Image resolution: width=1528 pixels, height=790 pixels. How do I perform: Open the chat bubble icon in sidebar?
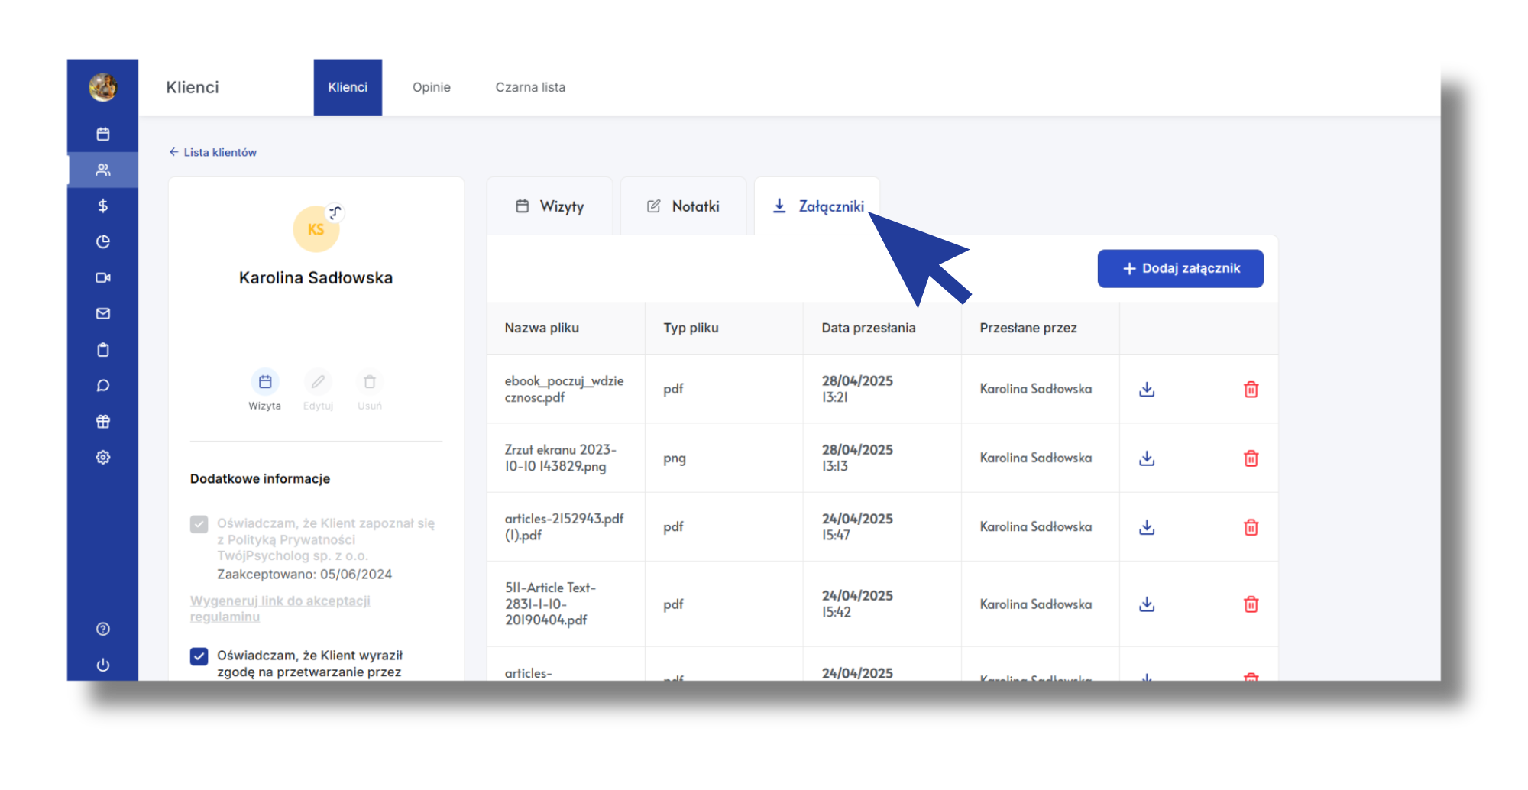pyautogui.click(x=103, y=386)
